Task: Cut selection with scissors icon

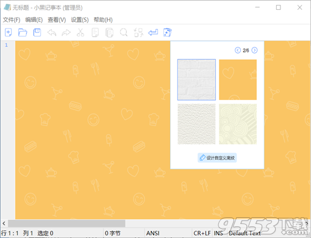Action: pos(80,32)
